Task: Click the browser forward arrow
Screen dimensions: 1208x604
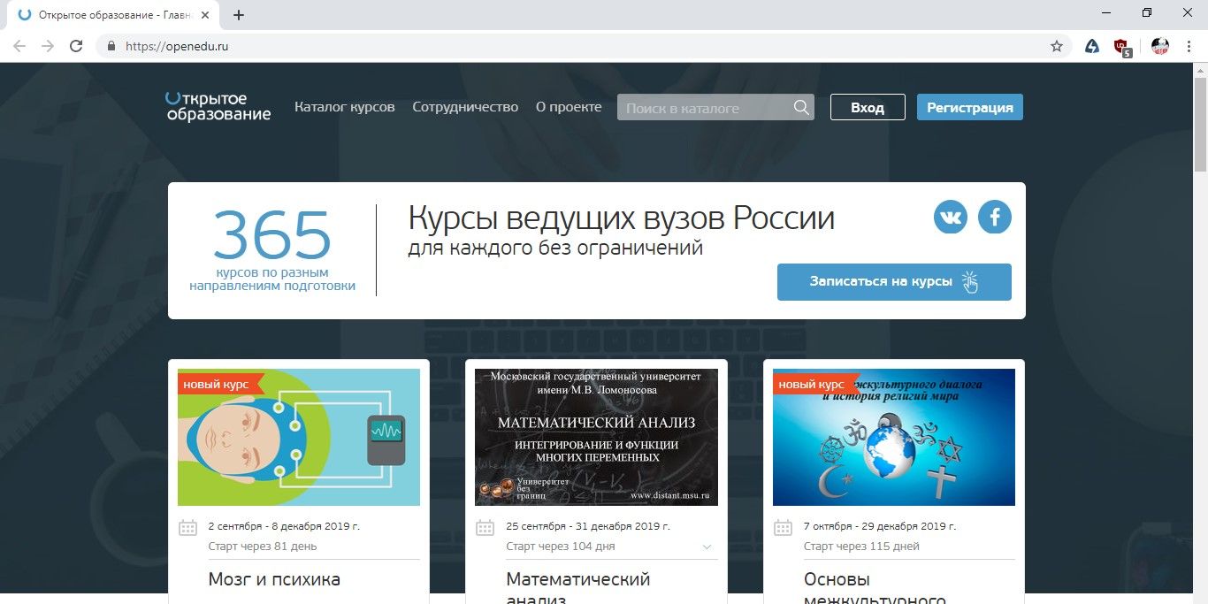Action: [48, 46]
